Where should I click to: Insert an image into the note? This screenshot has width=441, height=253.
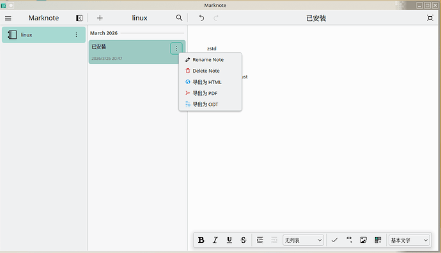(x=364, y=240)
